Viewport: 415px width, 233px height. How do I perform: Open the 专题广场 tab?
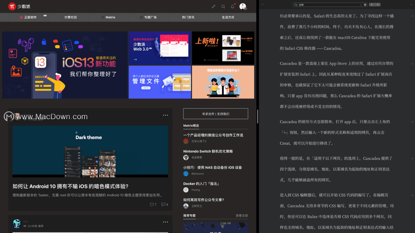pyautogui.click(x=148, y=17)
